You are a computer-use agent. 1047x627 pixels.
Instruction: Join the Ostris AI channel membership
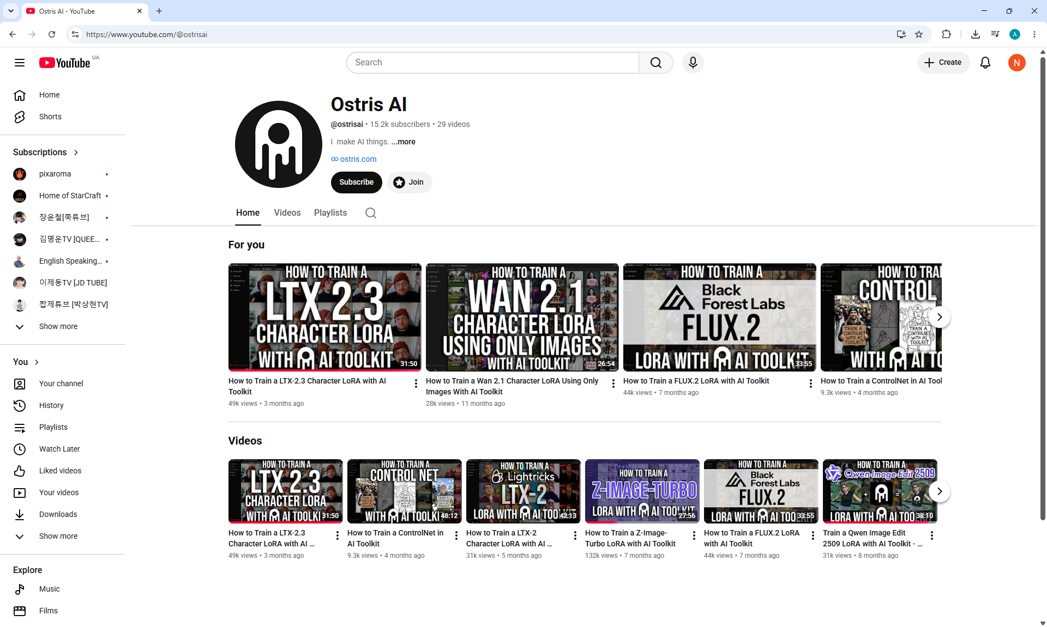coord(410,182)
